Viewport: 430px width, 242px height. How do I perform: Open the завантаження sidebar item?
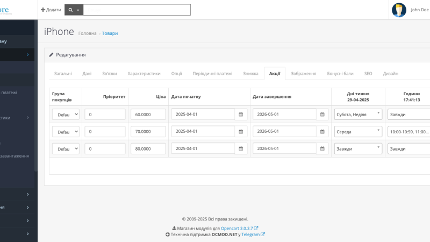tap(15, 156)
